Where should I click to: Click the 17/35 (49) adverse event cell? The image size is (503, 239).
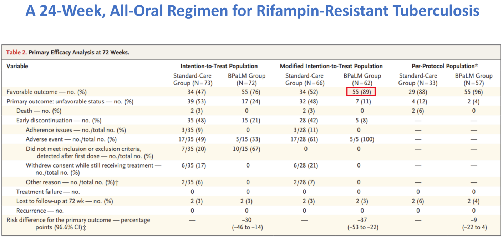(x=192, y=140)
